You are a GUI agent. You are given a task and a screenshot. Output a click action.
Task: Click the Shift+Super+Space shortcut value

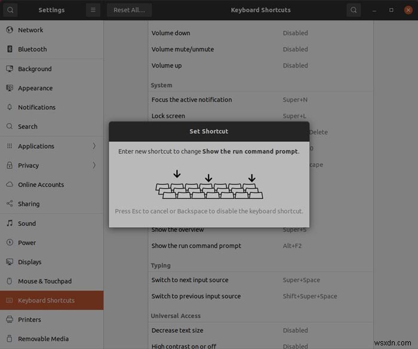tap(310, 296)
